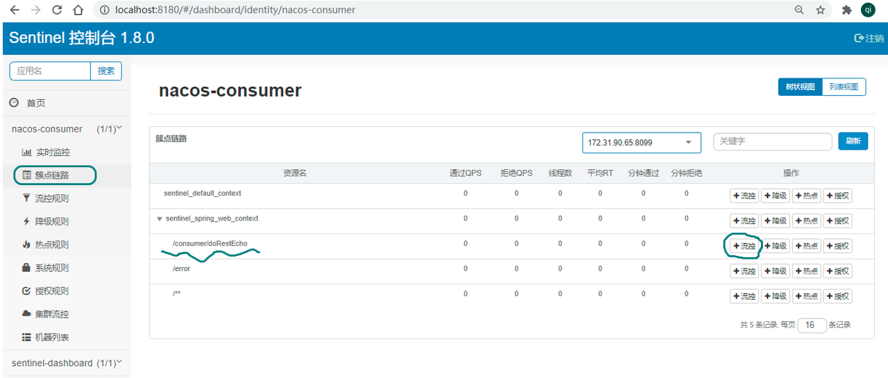888x378 pixels.
Task: Add 降级 rule for /consumer/doRestEcho
Action: pyautogui.click(x=776, y=246)
